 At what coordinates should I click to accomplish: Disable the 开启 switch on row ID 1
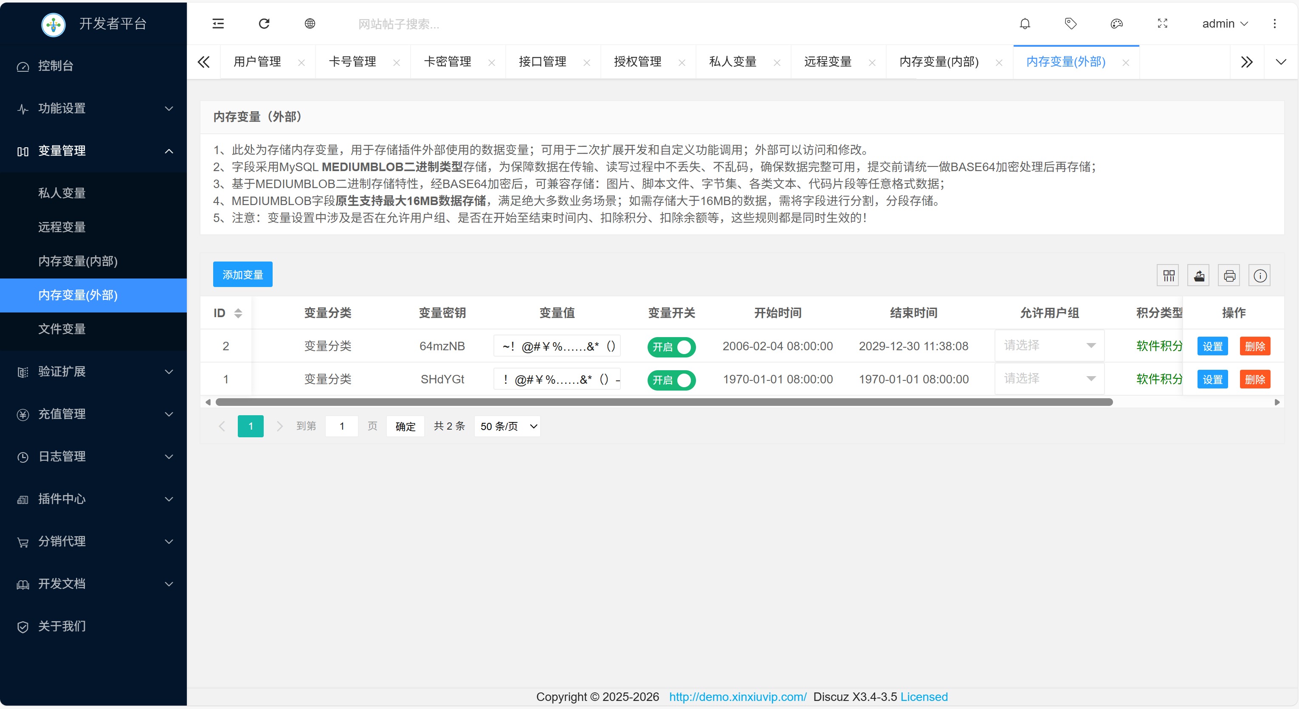[x=671, y=380]
